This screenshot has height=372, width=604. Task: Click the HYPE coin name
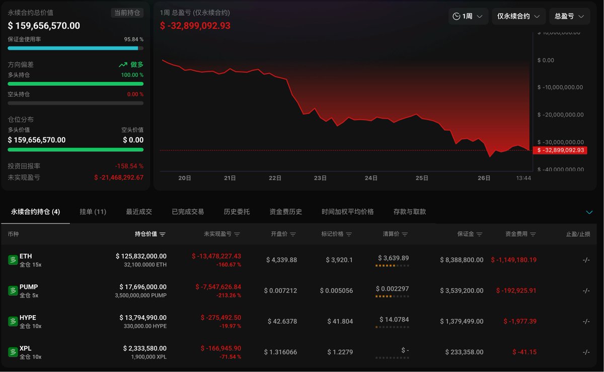(28, 318)
